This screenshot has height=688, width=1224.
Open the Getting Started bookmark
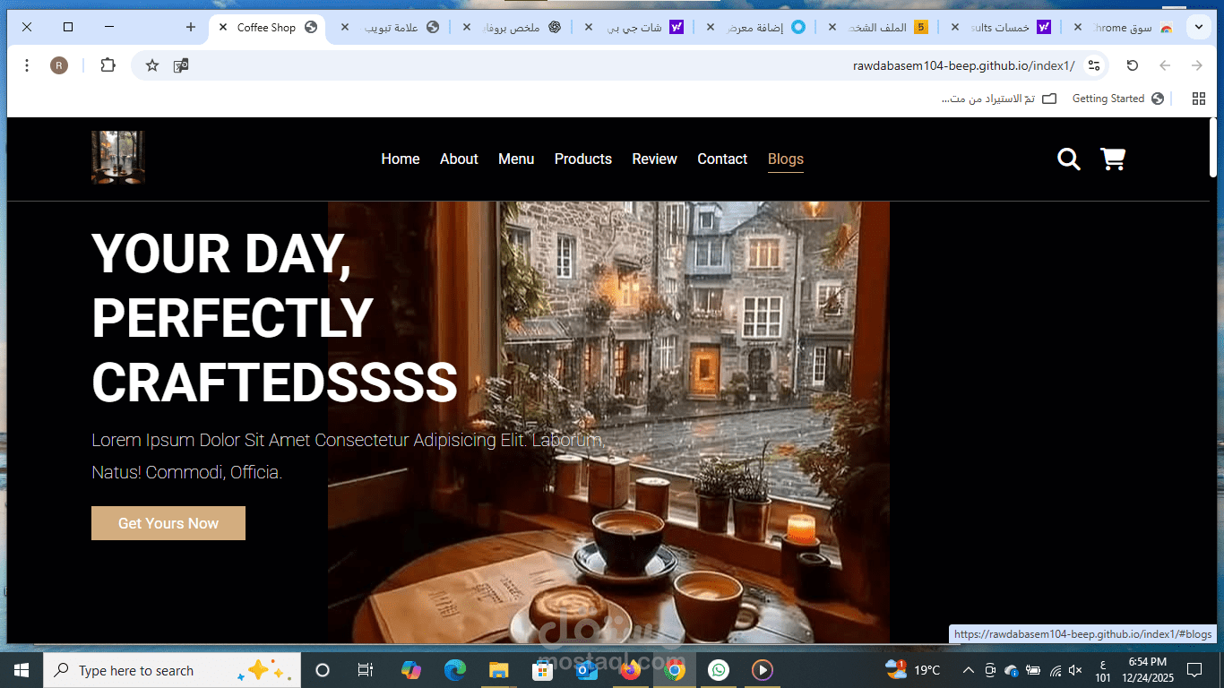coord(1118,99)
